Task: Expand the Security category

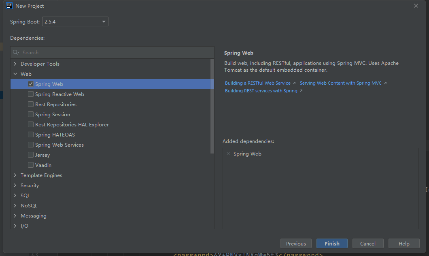Action: coord(15,186)
